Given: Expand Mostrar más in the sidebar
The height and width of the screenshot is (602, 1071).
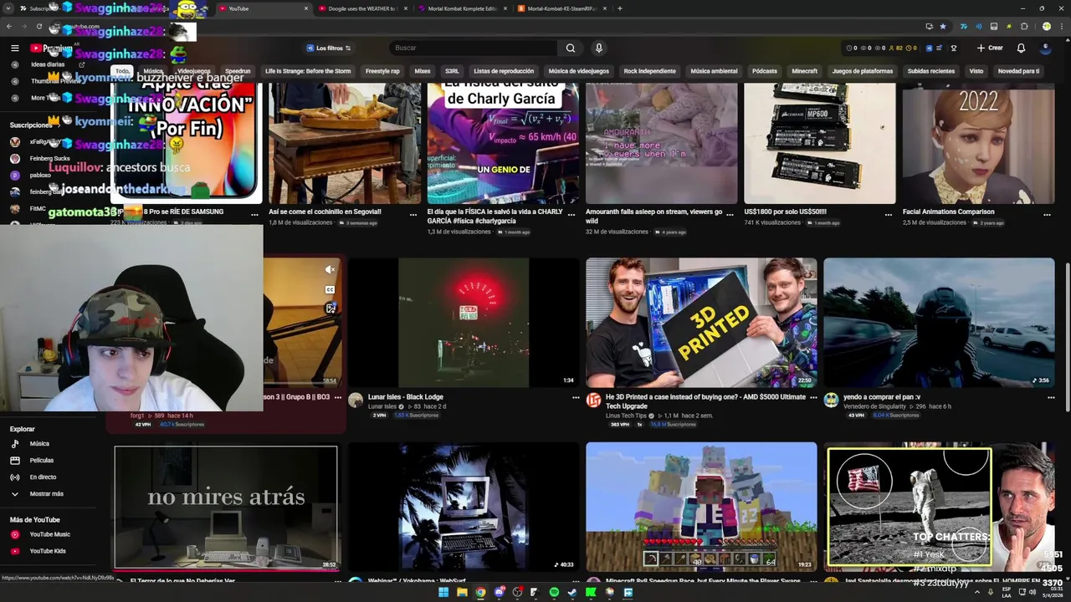Looking at the screenshot, I should pos(46,494).
